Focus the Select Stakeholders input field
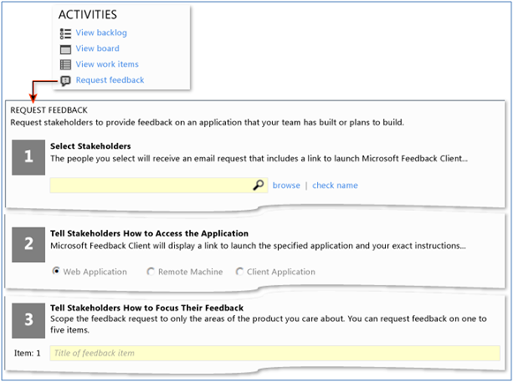The height and width of the screenshot is (382, 514). (159, 185)
